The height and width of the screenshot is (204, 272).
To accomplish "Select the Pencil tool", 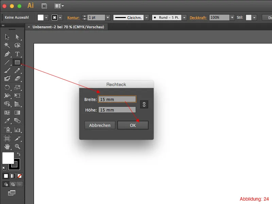I will click(17, 70).
